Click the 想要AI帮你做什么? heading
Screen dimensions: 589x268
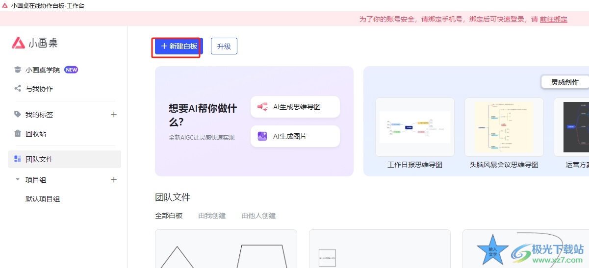point(203,115)
